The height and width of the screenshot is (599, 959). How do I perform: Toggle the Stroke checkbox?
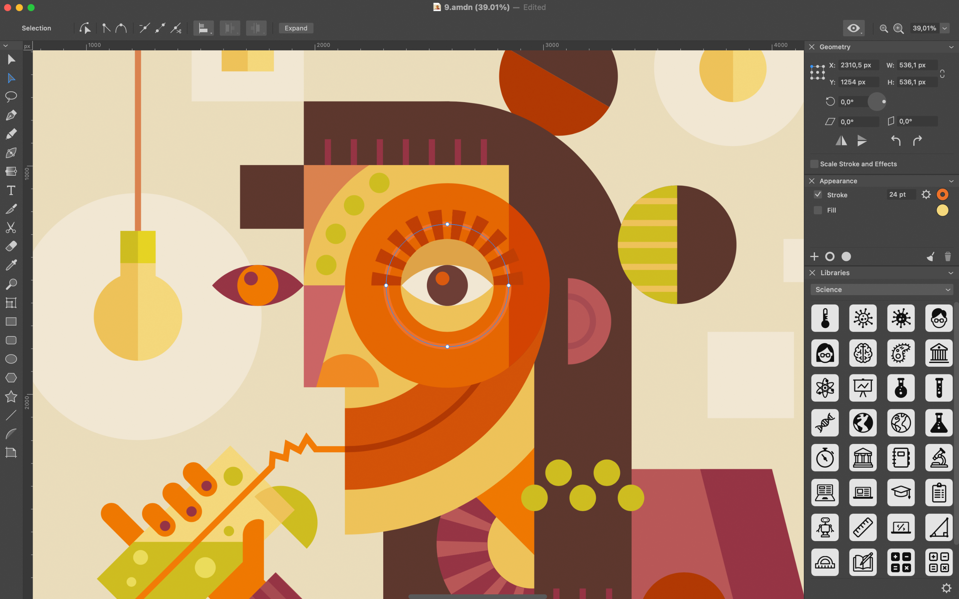[817, 195]
